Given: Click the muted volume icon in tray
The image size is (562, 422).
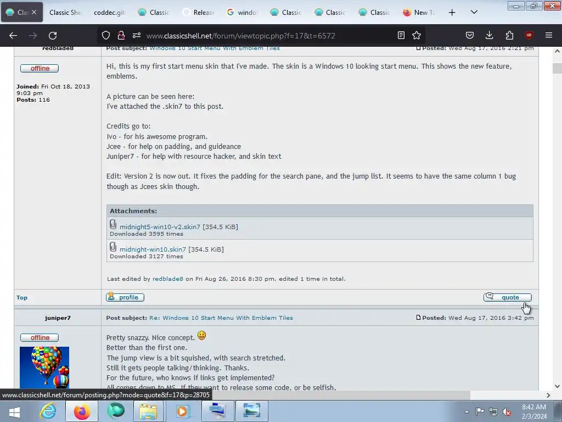Looking at the screenshot, I should point(507,412).
